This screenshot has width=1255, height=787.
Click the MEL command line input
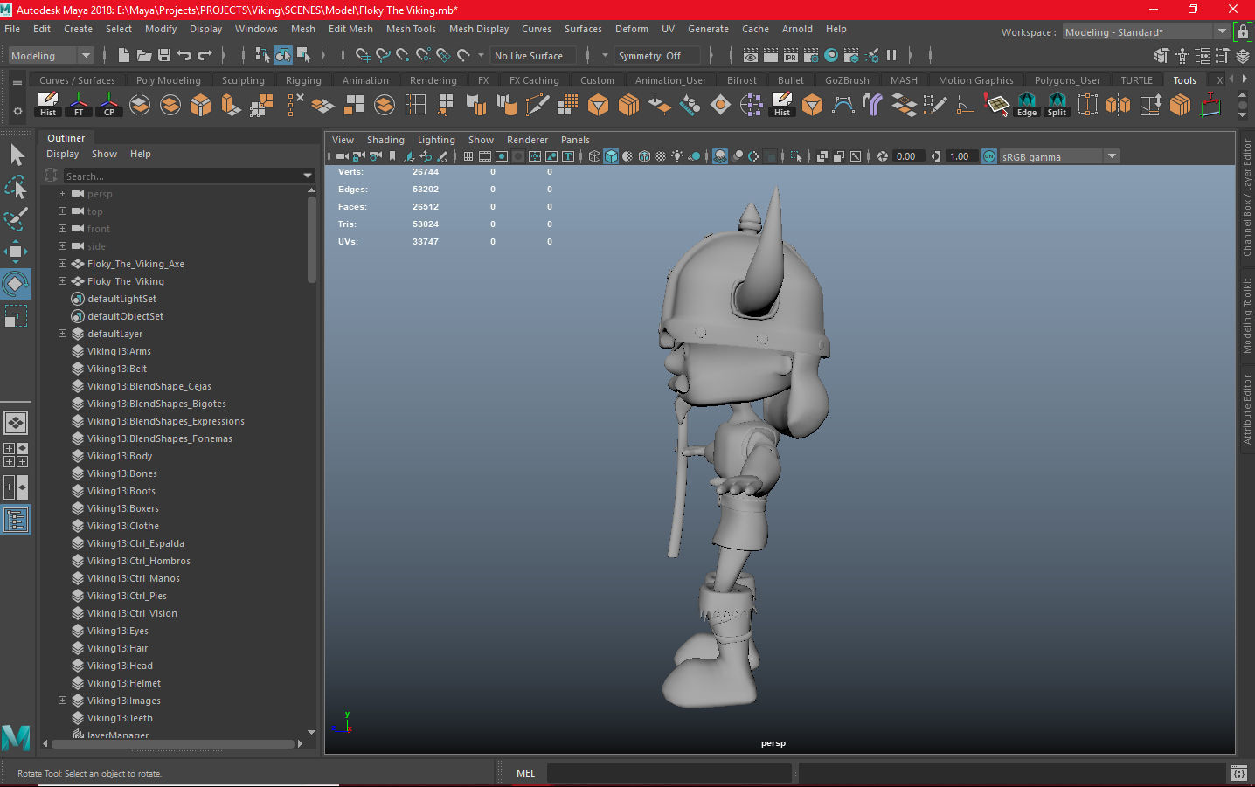pos(669,773)
